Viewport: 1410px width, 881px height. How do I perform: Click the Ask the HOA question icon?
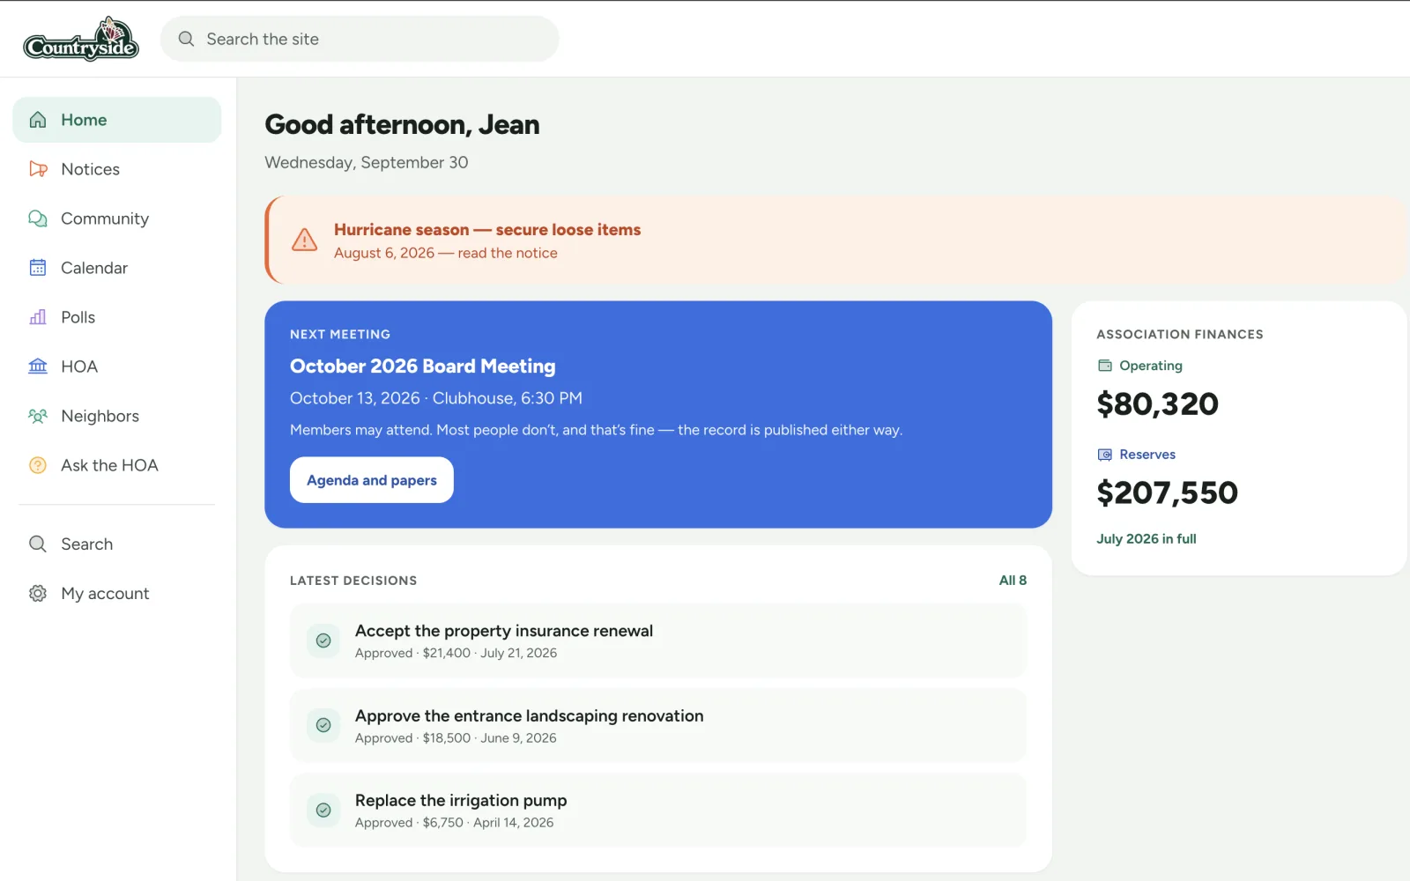38,465
